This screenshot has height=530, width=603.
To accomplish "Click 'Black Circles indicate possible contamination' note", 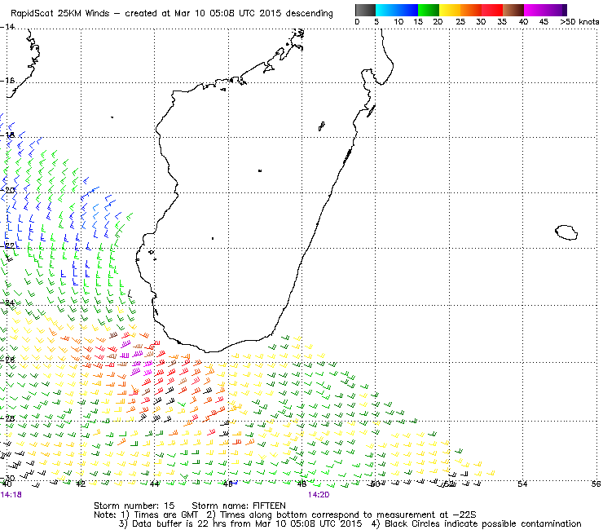I will (482, 523).
